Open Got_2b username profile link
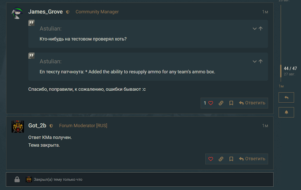The height and width of the screenshot is (190, 301). 37,125
